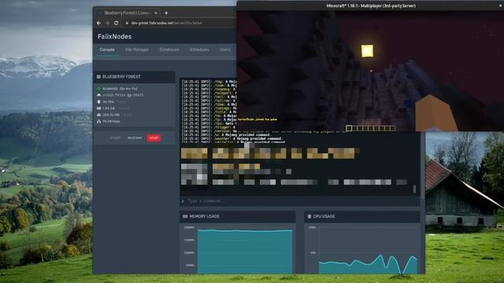
Task: Click the console output log area
Action: (299, 137)
